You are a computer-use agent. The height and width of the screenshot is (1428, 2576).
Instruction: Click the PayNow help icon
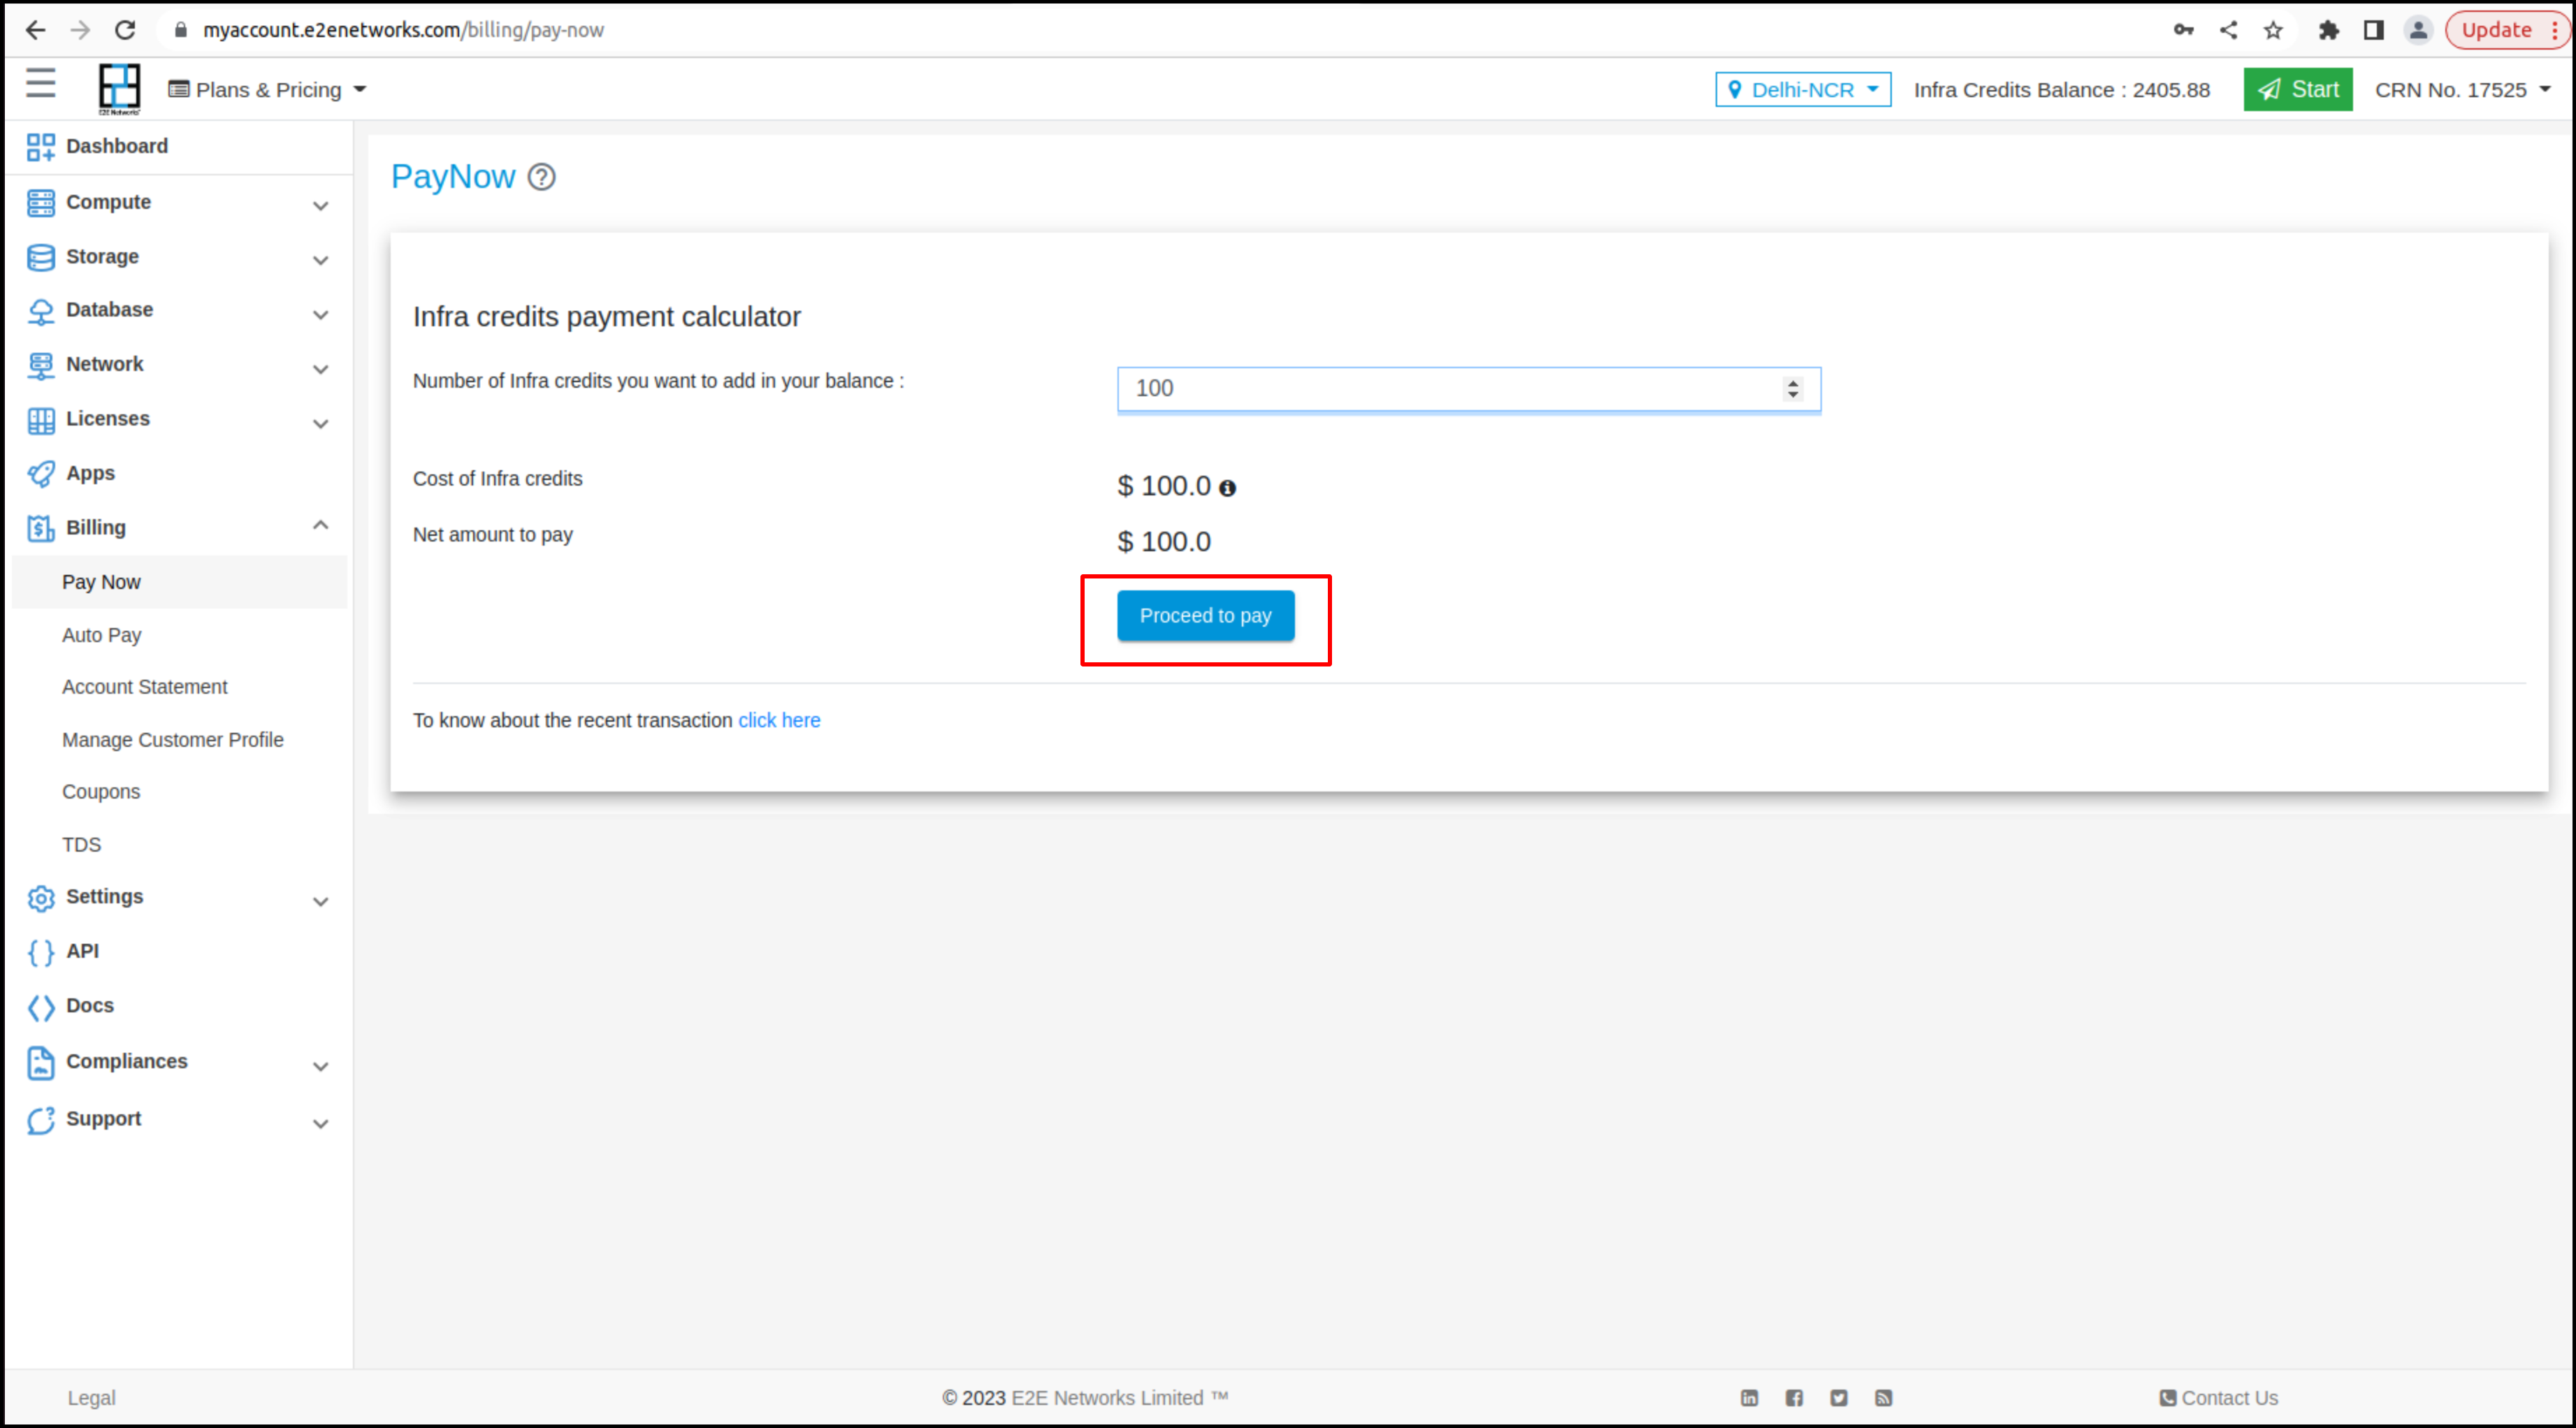tap(542, 176)
